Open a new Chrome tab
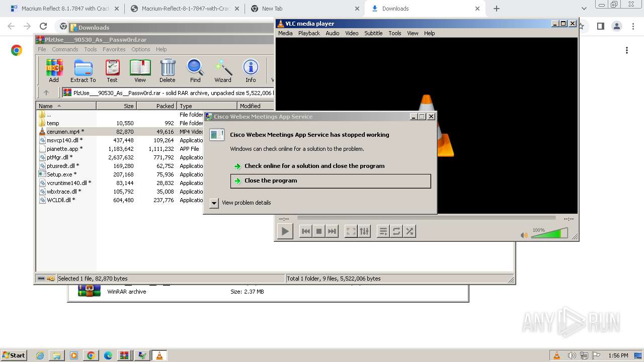This screenshot has height=362, width=644. (497, 9)
